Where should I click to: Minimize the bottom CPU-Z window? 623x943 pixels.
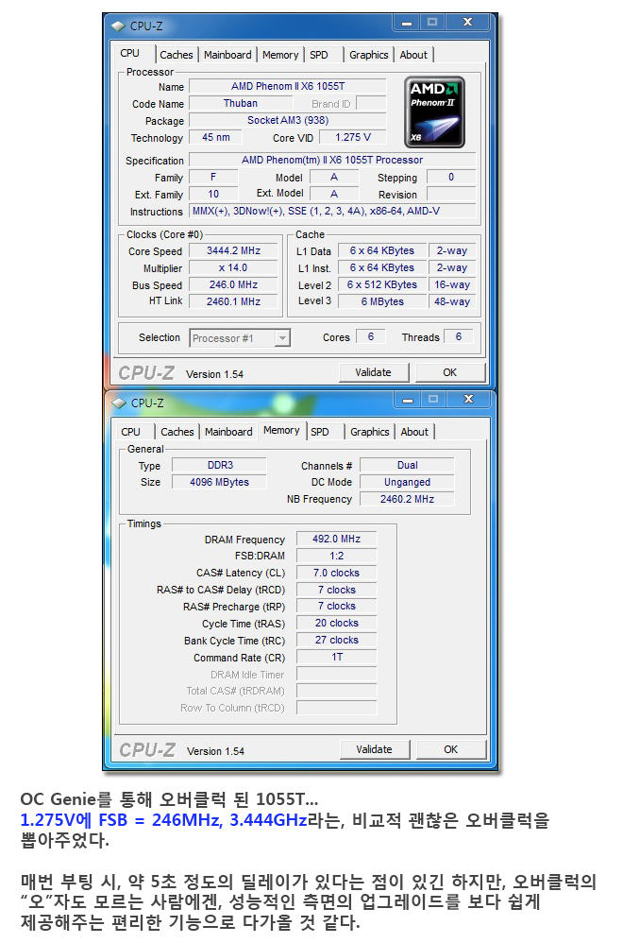pyautogui.click(x=408, y=400)
